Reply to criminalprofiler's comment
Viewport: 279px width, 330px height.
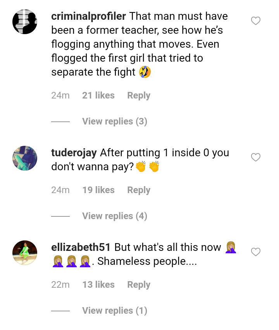[x=139, y=95]
